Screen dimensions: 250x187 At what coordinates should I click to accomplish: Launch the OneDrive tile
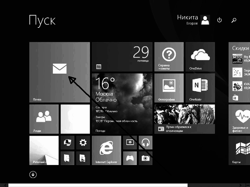pos(200,57)
